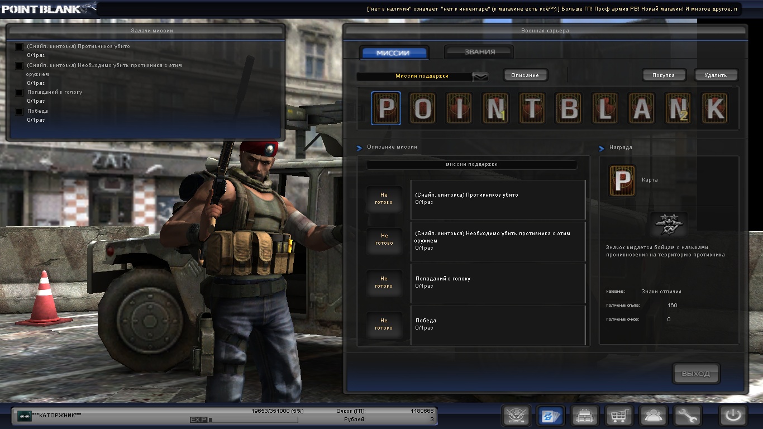Image resolution: width=763 pixels, height=429 pixels.
Task: Click mission box Необходимо убить противника
Action: [x=498, y=241]
